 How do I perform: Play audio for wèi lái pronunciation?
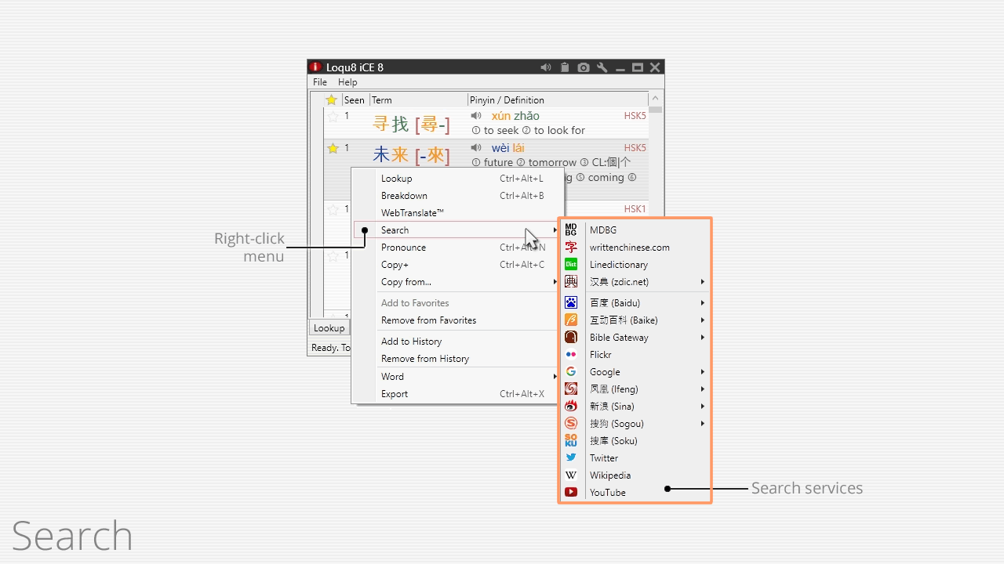click(476, 148)
